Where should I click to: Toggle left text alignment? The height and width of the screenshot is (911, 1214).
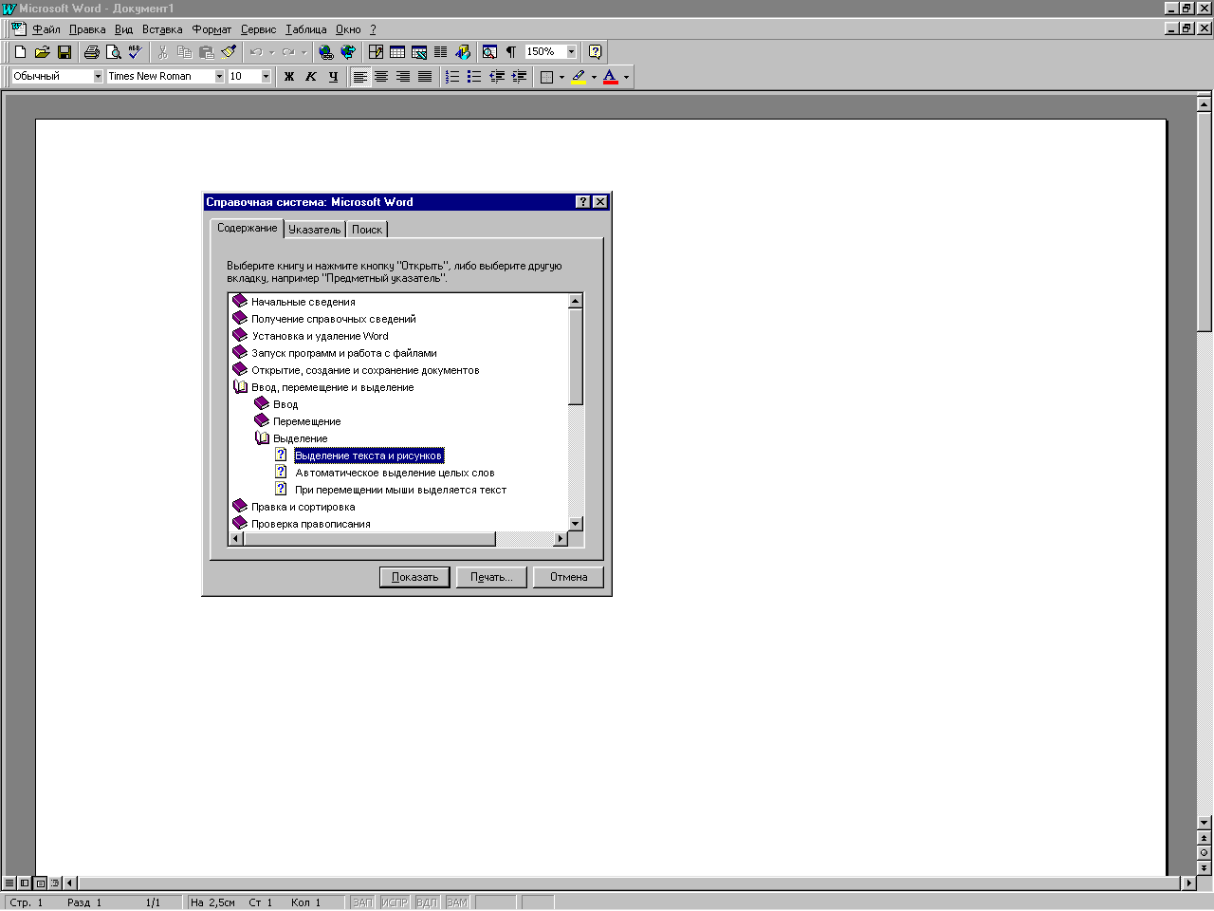tap(360, 77)
